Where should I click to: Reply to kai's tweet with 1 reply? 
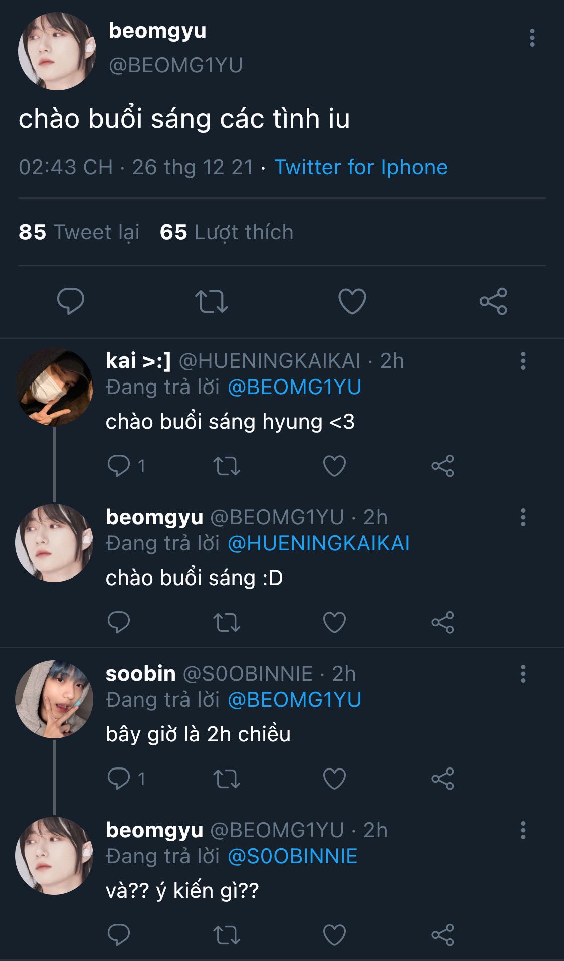tap(119, 466)
